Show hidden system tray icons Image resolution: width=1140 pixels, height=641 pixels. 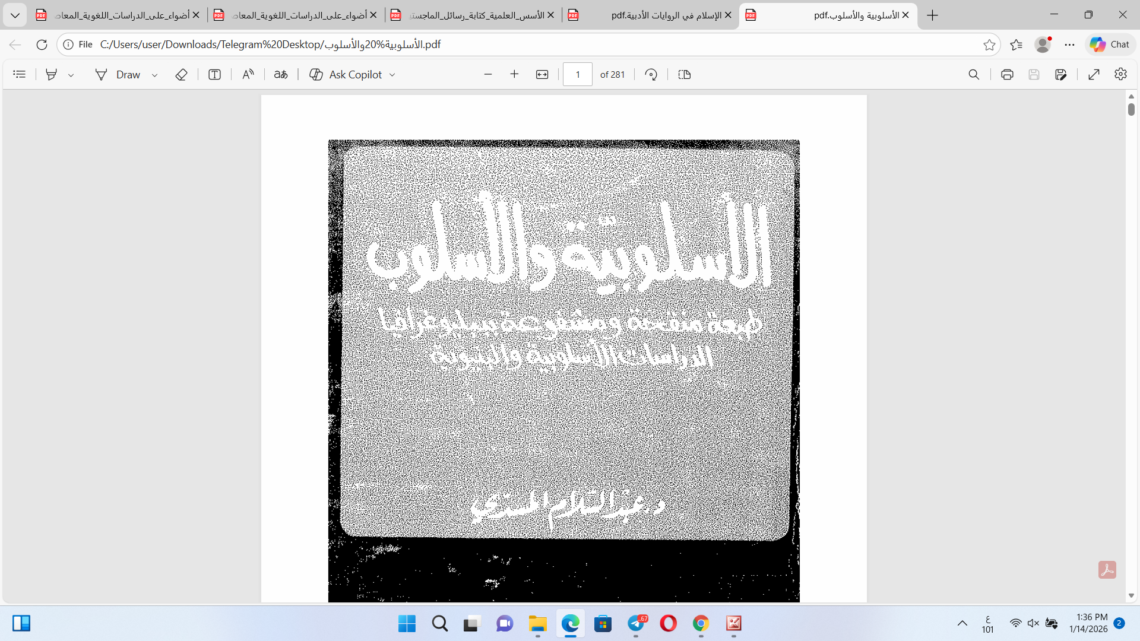pyautogui.click(x=962, y=623)
